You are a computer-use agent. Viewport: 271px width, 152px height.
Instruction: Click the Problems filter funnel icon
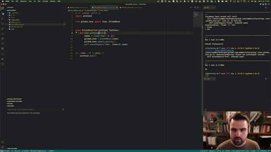[63, 109]
